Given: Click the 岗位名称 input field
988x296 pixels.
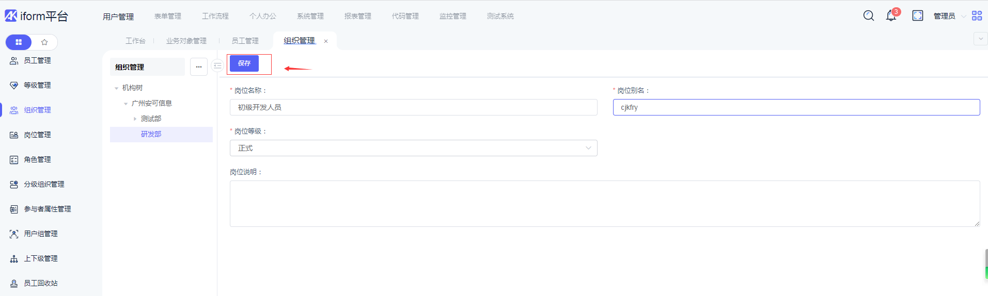Looking at the screenshot, I should [x=413, y=107].
